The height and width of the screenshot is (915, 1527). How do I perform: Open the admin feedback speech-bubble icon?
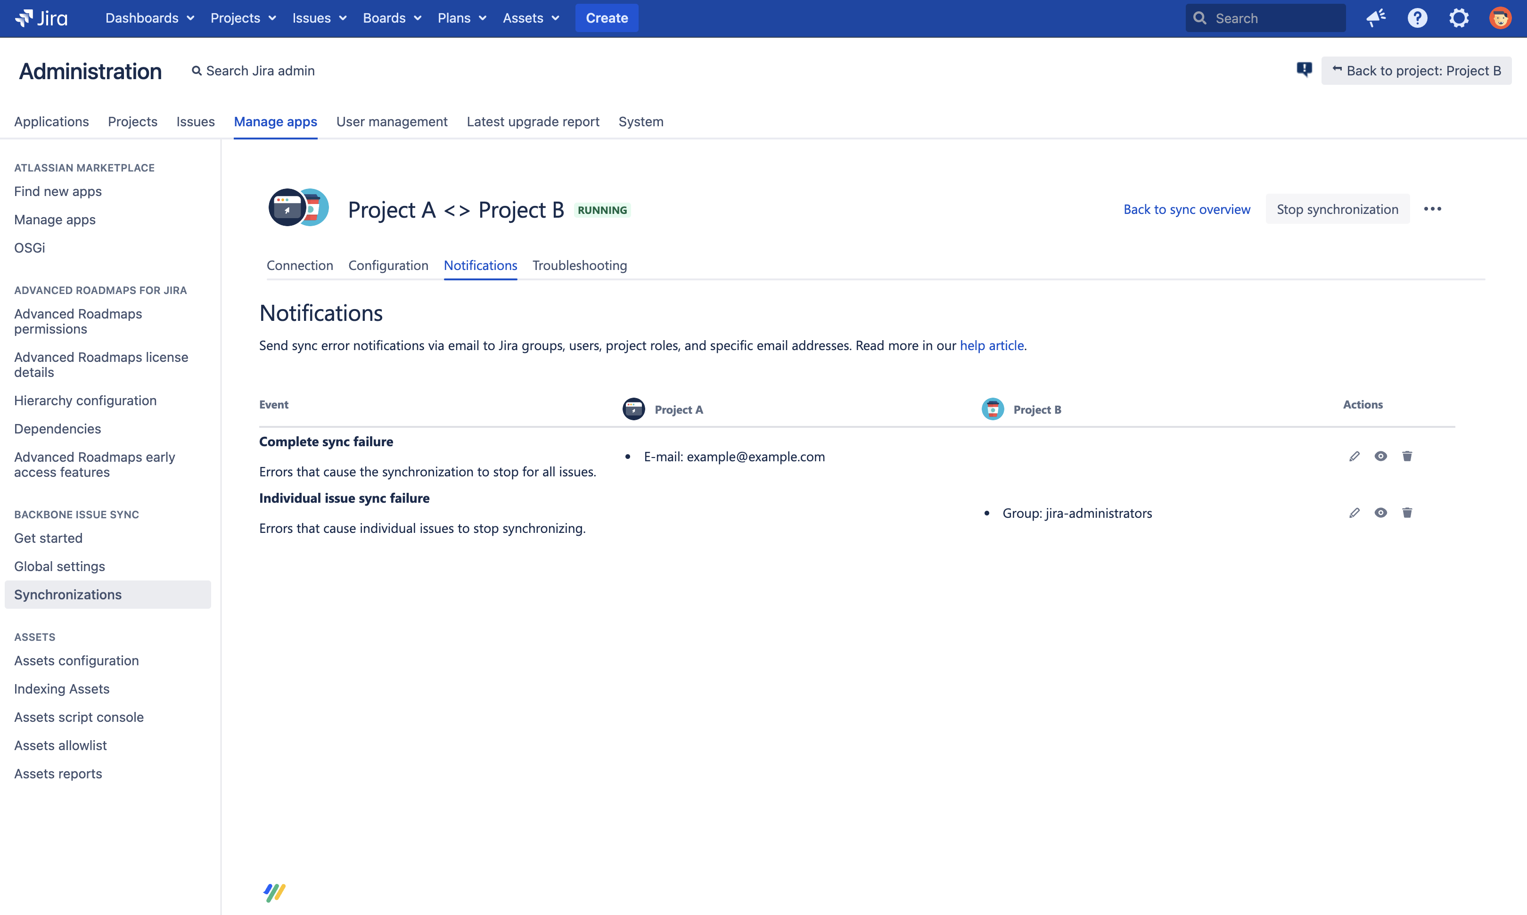pos(1304,70)
